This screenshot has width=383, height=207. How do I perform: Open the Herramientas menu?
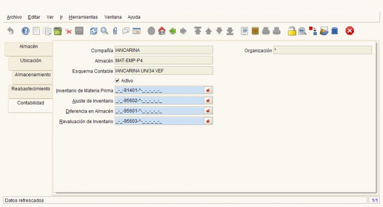pyautogui.click(x=83, y=17)
